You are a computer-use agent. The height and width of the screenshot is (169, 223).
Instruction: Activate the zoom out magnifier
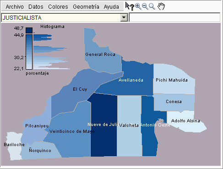(145, 6)
